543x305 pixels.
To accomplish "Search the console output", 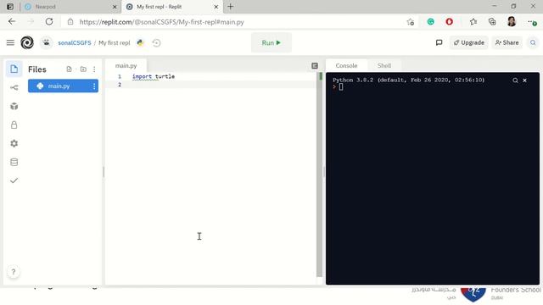I will (x=515, y=80).
